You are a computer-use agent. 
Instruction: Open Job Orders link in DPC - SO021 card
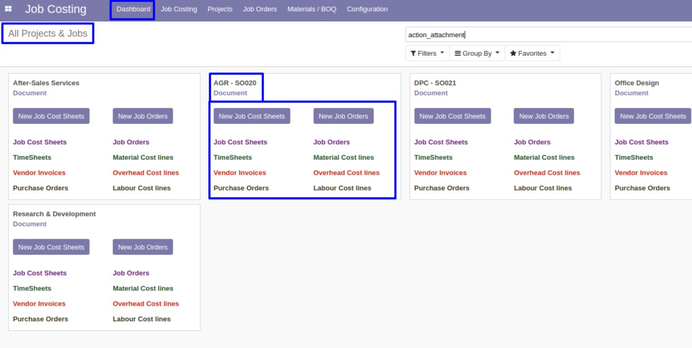click(532, 142)
